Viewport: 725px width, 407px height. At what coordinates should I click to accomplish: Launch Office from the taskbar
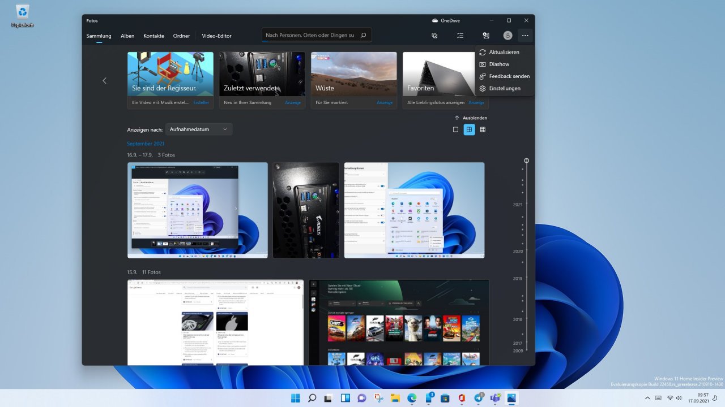[x=462, y=398]
